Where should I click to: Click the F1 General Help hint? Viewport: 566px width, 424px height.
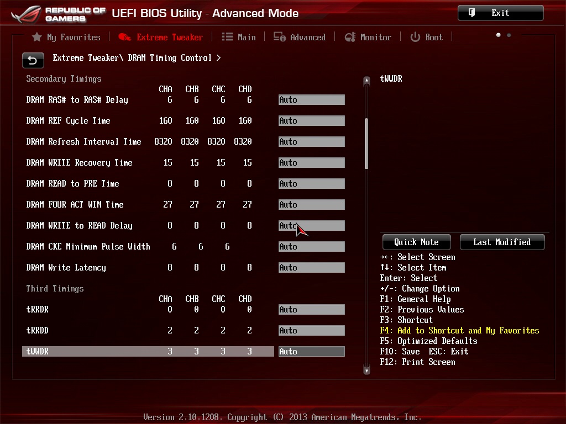[416, 299]
